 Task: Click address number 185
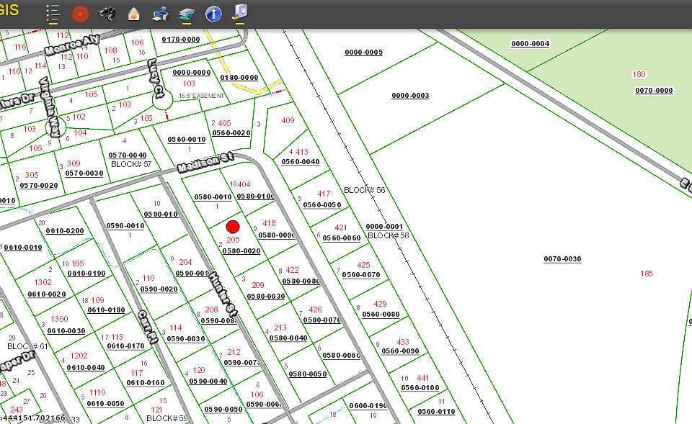[646, 274]
